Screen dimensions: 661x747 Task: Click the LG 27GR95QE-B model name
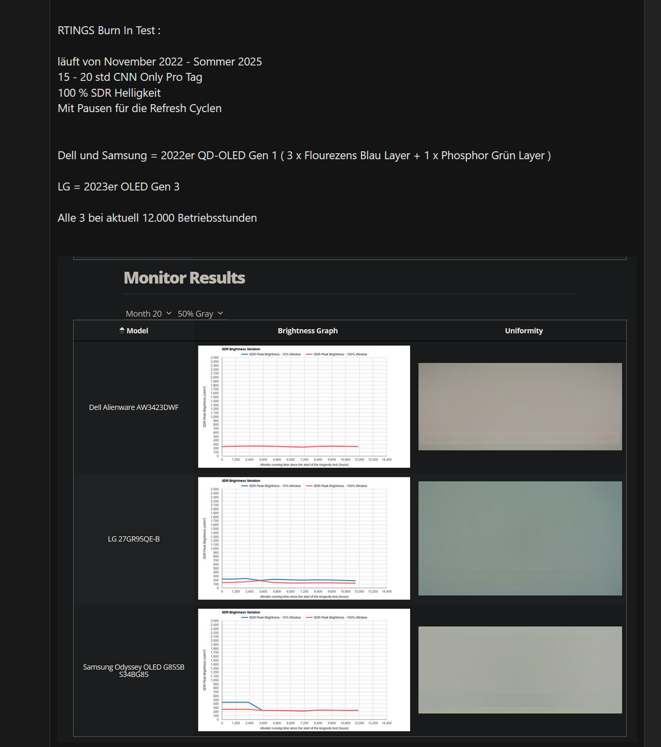(134, 538)
